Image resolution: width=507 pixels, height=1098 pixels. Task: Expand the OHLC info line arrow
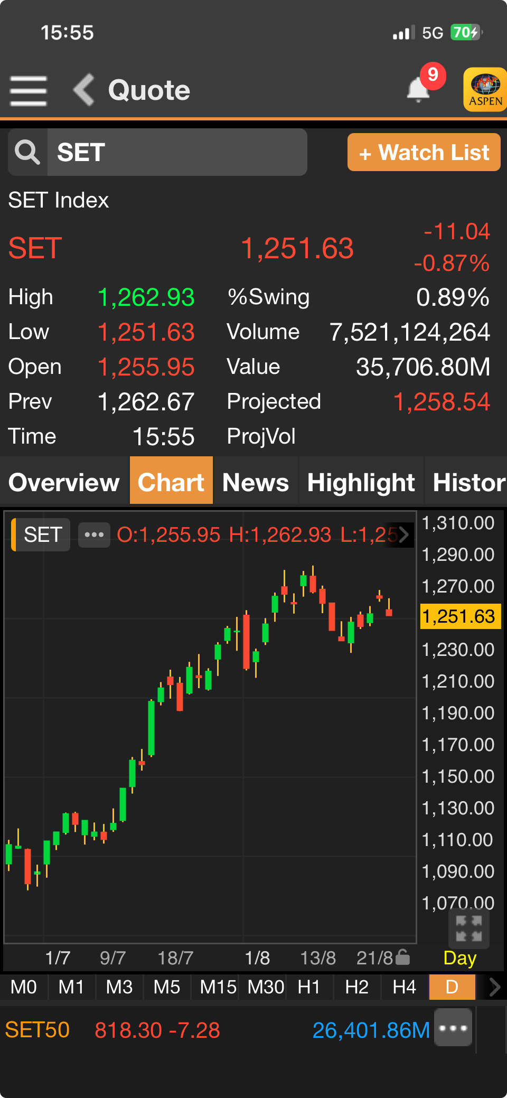(403, 534)
